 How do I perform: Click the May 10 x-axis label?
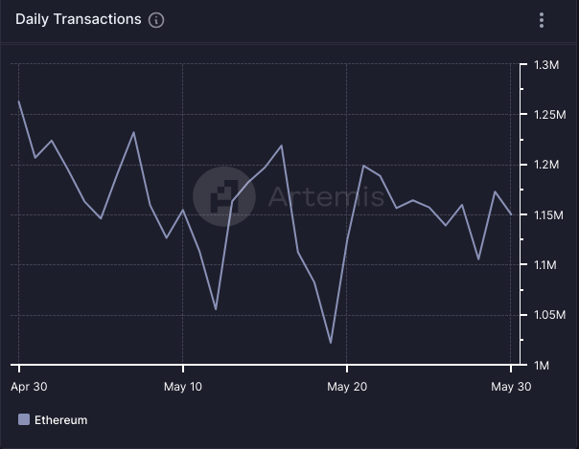[183, 387]
